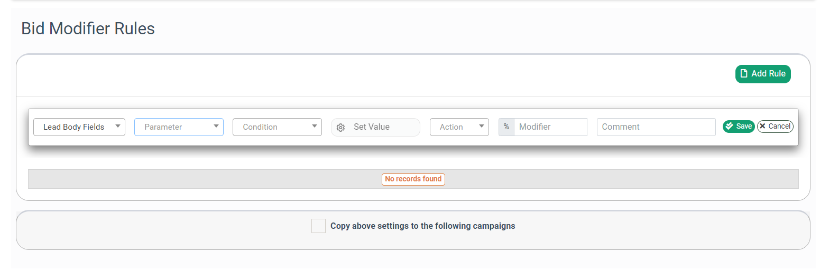This screenshot has width=820, height=271.
Task: Click the 'Copy above settings to the following campaigns' label
Action: pyautogui.click(x=422, y=226)
